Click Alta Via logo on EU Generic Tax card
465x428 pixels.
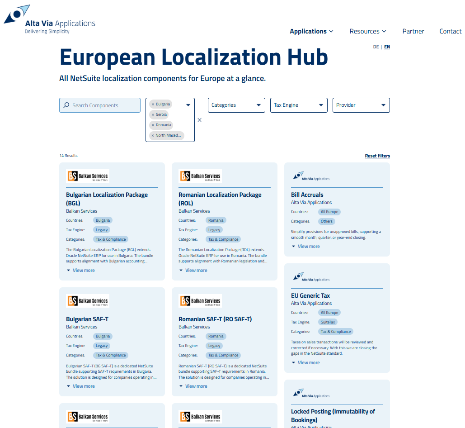pos(311,277)
